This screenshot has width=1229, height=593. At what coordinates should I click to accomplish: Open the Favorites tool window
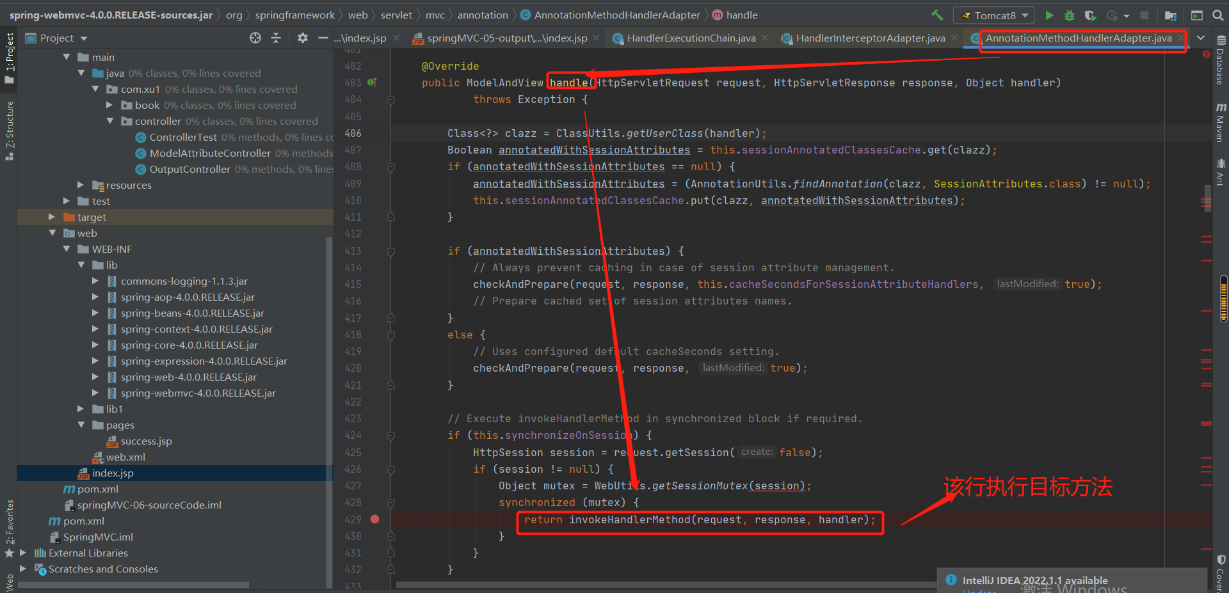click(x=9, y=528)
